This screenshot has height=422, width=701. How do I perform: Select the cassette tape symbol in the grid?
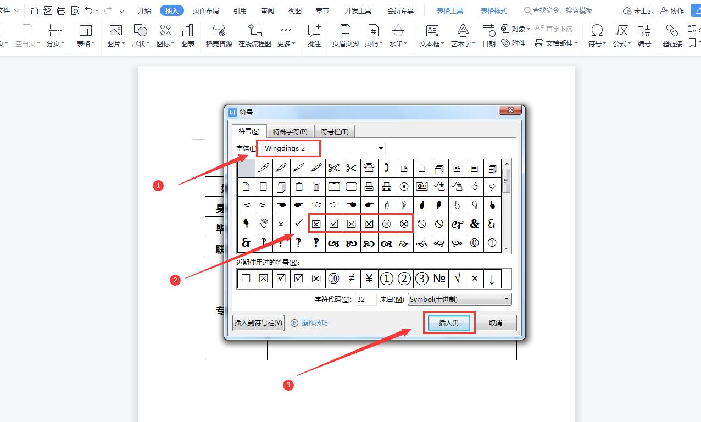[x=422, y=187]
